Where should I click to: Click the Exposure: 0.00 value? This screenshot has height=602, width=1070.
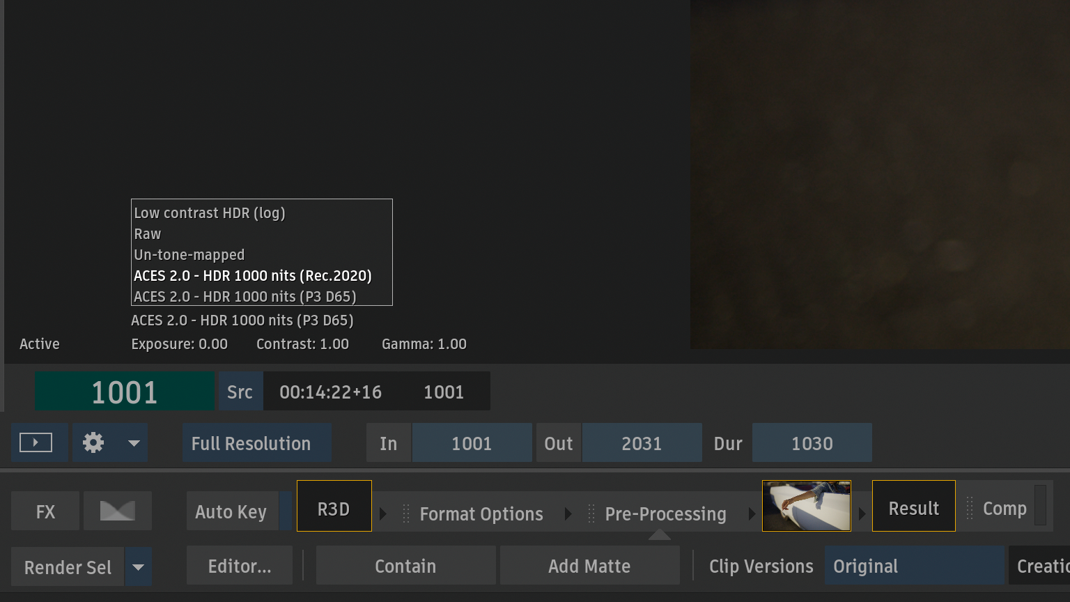[x=180, y=344]
